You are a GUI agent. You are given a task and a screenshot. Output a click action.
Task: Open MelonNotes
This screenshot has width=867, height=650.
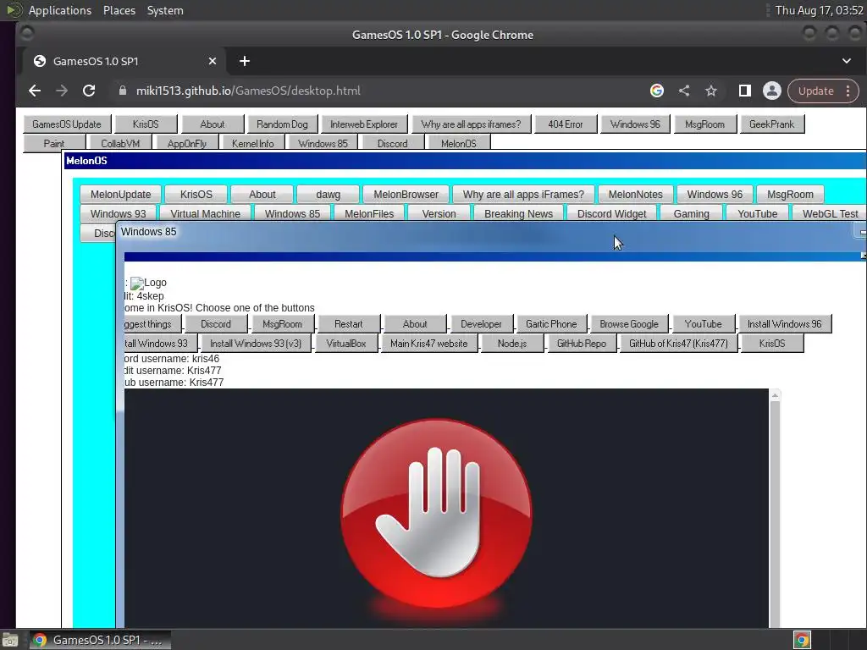click(x=635, y=195)
